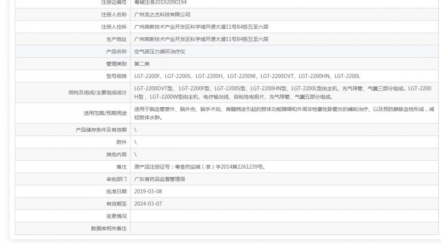Click the 型号规格 label

(x=116, y=76)
